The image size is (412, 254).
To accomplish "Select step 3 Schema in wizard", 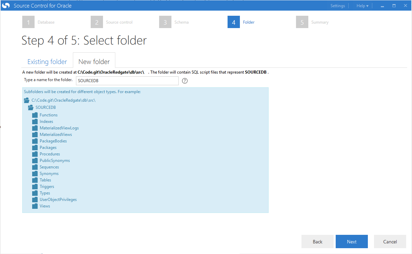I will [165, 22].
